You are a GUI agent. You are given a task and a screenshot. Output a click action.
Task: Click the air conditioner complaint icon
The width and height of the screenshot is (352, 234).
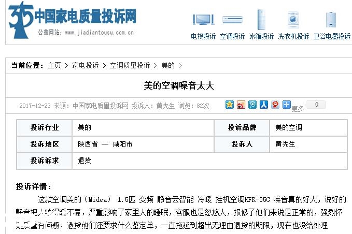coord(232,20)
